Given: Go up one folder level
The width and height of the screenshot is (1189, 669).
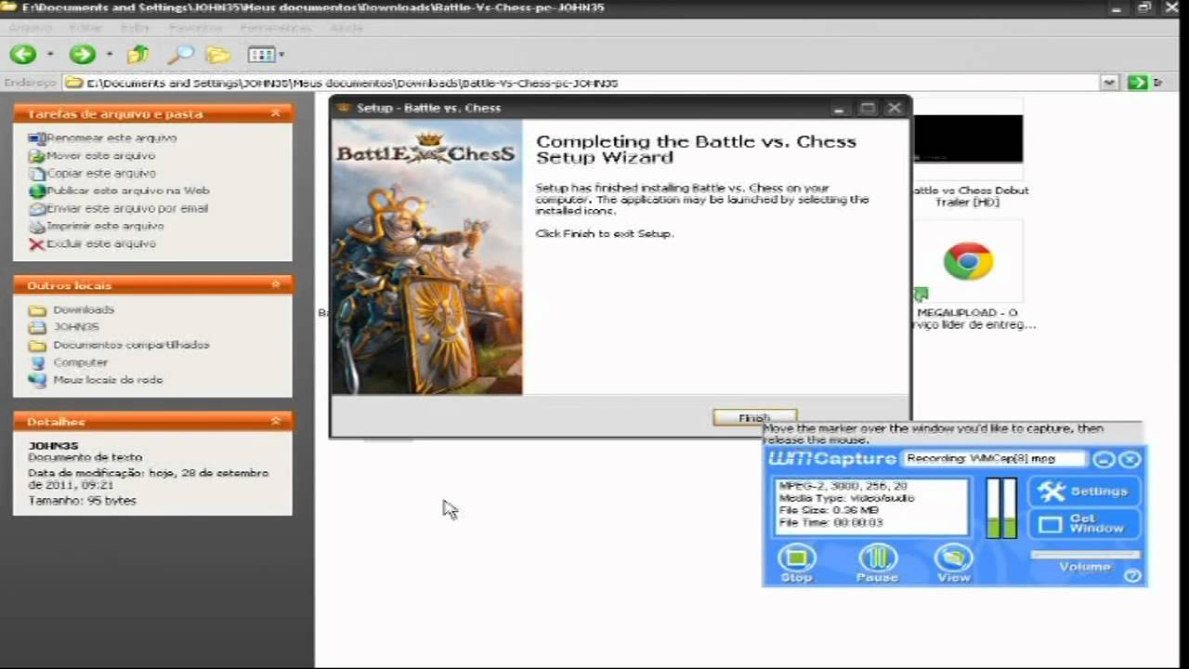Looking at the screenshot, I should [x=137, y=55].
